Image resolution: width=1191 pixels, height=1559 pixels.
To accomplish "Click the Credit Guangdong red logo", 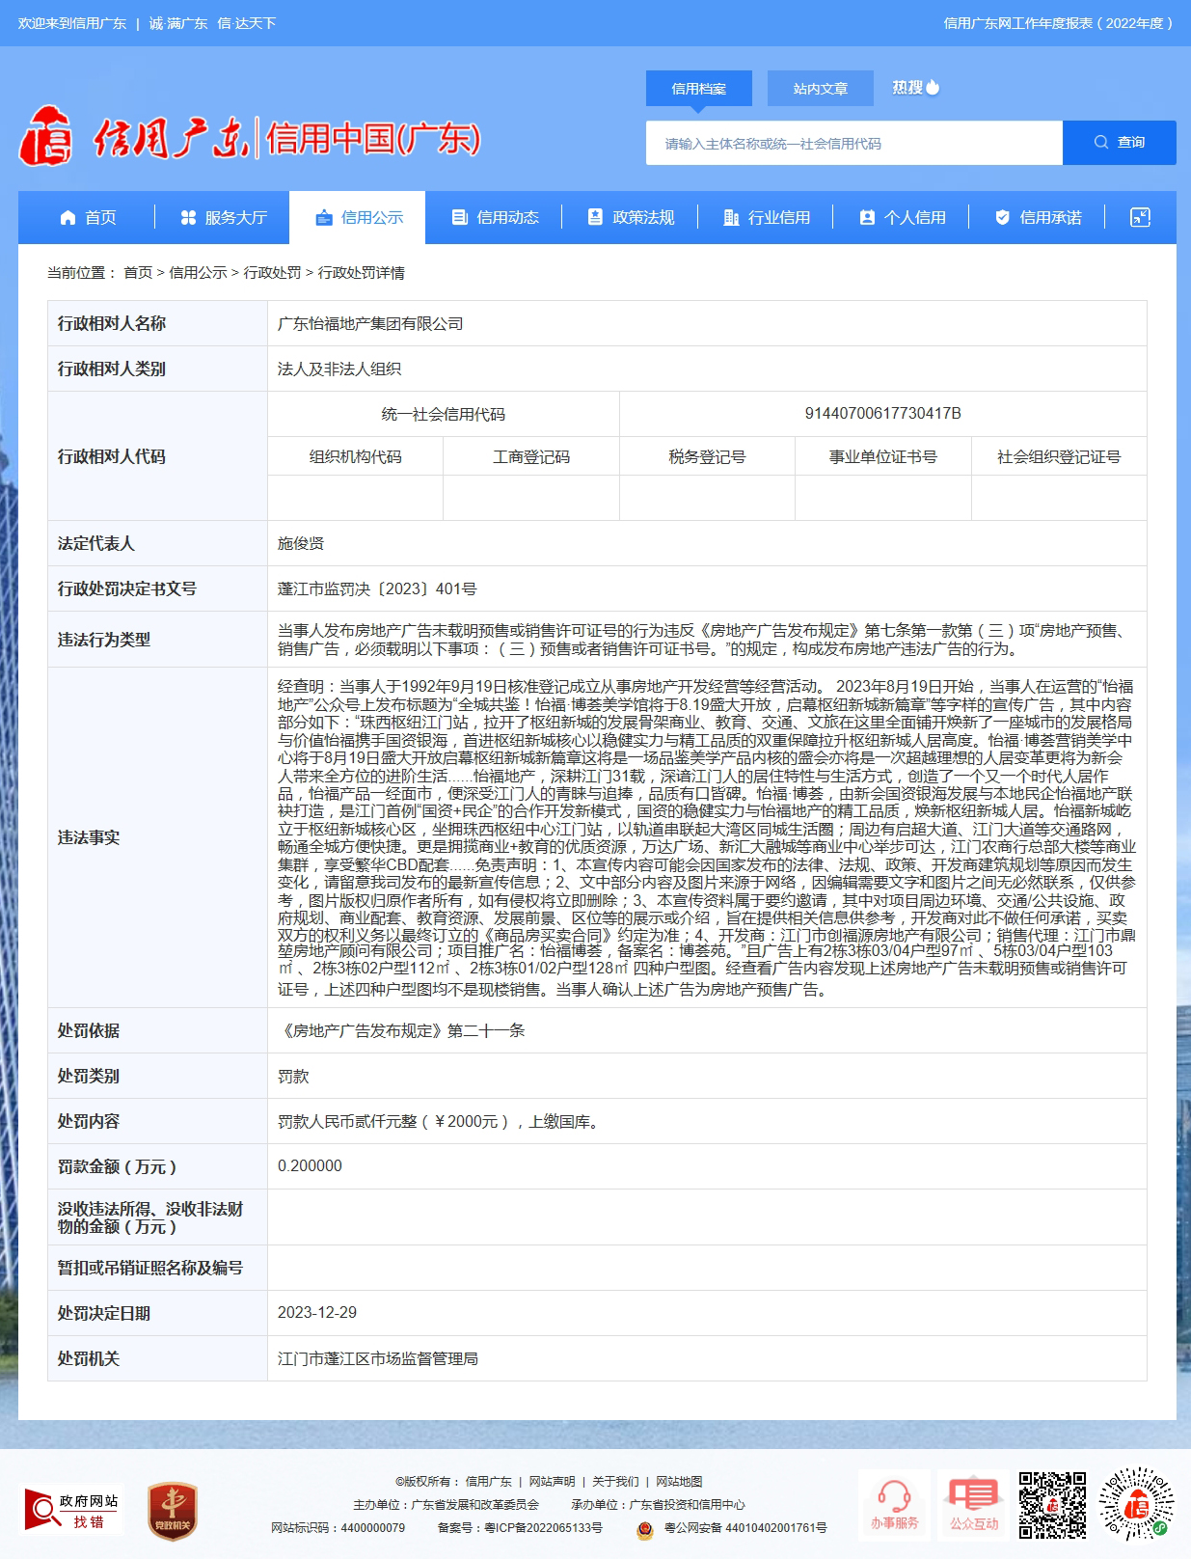I will pyautogui.click(x=46, y=137).
